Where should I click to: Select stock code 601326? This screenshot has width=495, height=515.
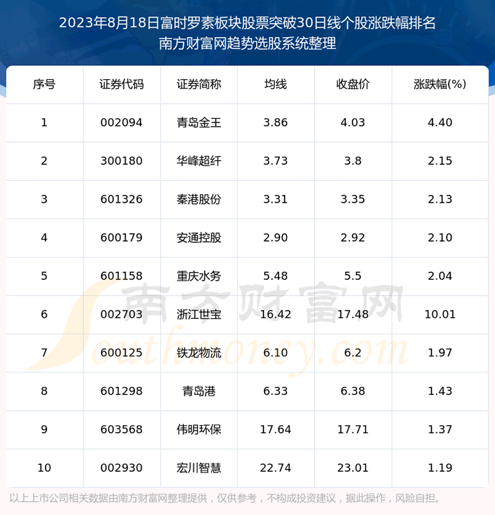(121, 199)
